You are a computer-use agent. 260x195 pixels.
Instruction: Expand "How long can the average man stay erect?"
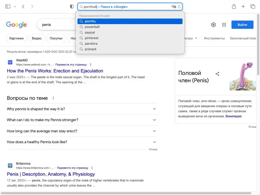pos(154,131)
